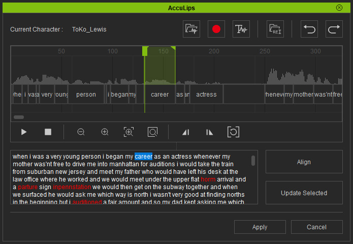The height and width of the screenshot is (244, 353).
Task: Zoom out the waveform timeline
Action: click(x=81, y=132)
